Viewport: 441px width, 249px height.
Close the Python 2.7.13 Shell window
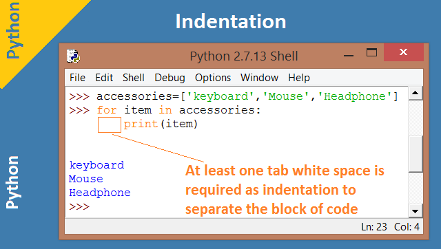404,52
